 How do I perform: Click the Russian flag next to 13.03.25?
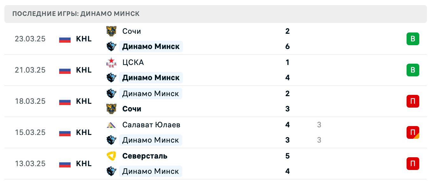(x=65, y=164)
